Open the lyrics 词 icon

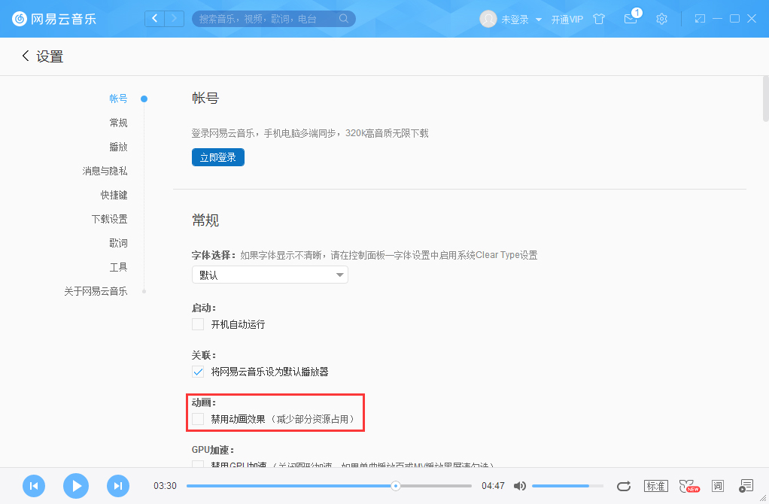coord(718,486)
